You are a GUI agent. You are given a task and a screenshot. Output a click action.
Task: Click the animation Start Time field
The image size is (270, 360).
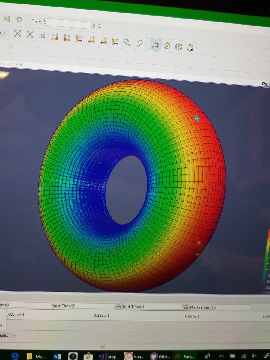(x=94, y=306)
